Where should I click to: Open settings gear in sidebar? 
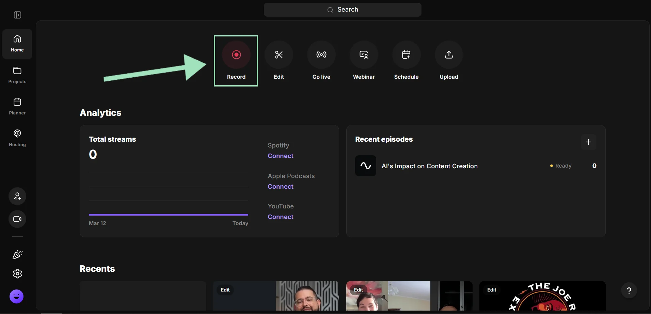17,273
